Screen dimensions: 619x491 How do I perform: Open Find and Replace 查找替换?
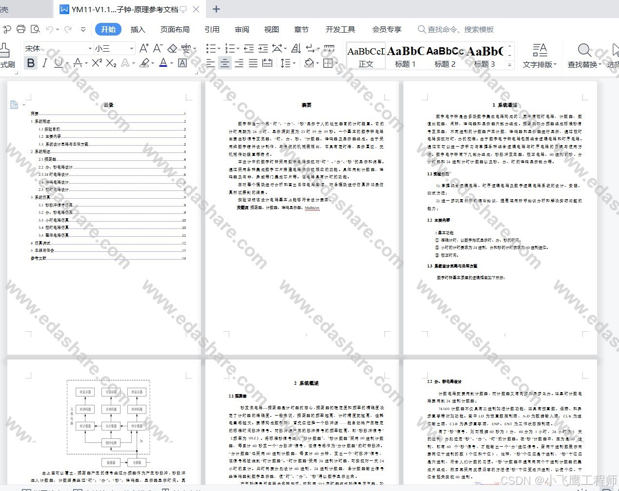[x=584, y=55]
